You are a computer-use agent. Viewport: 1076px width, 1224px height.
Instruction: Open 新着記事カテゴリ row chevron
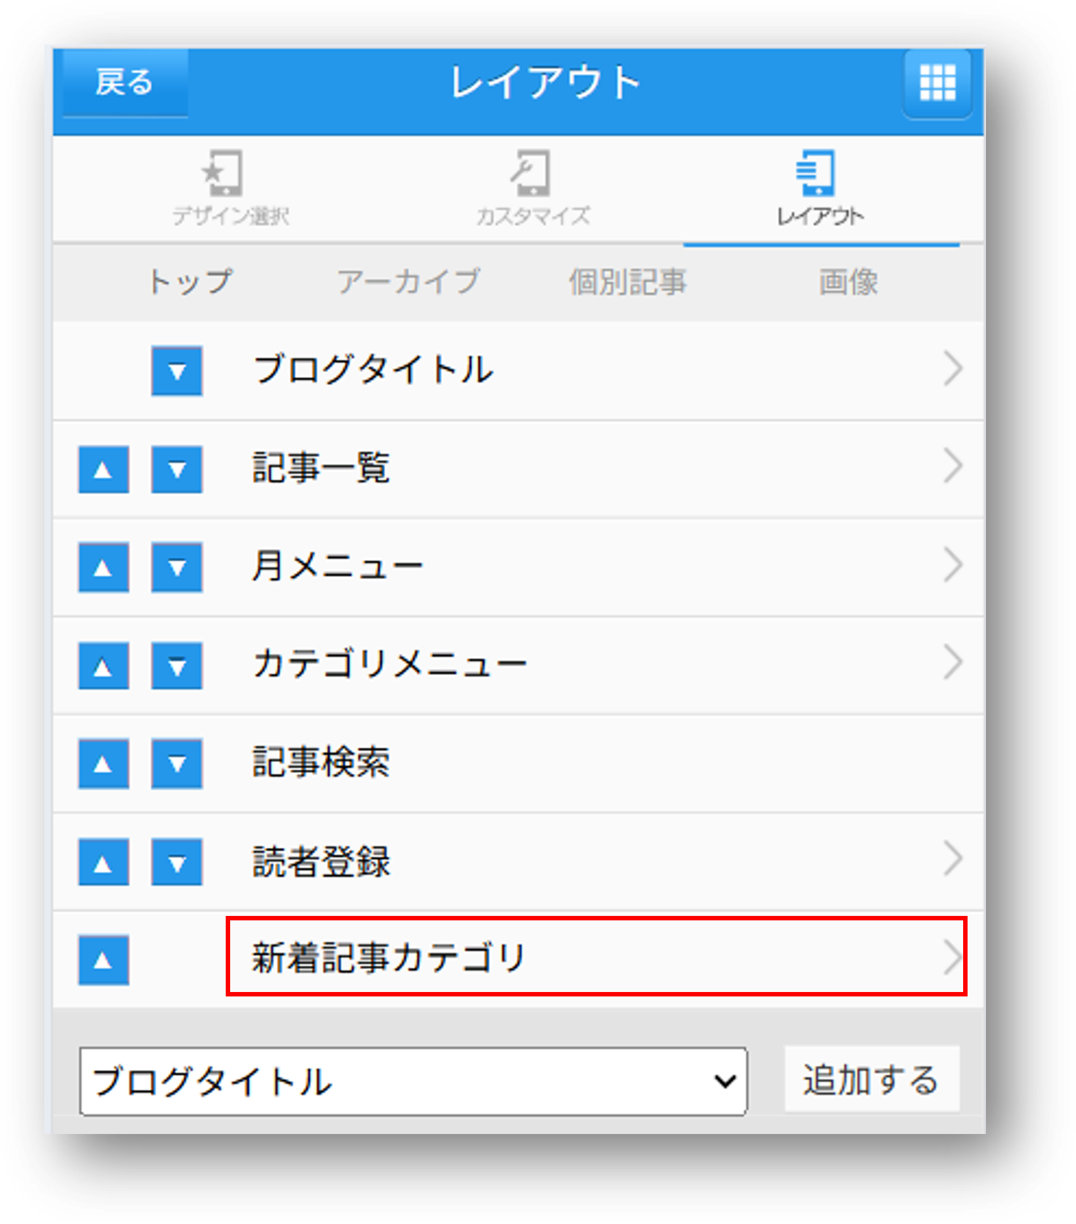click(953, 957)
